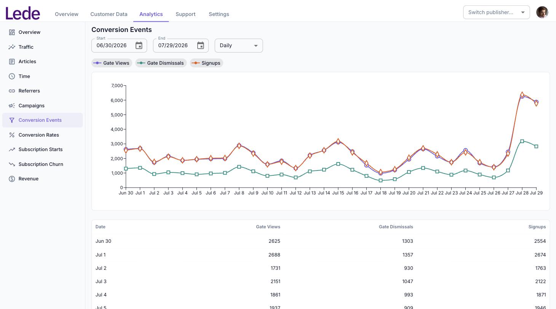Screen dimensions: 556x309
Task: Click the Signups value 1871
Action: click(540, 295)
